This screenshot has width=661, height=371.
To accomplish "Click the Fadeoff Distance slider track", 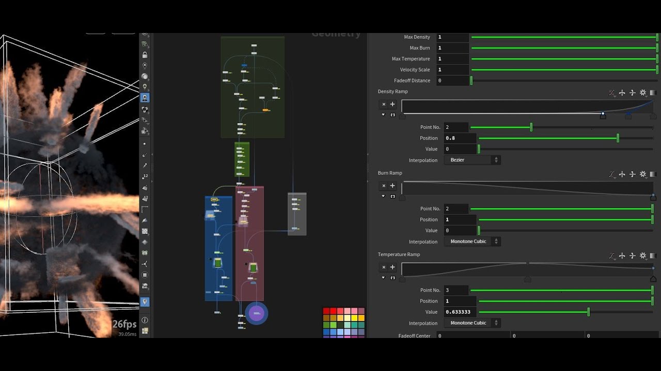I will point(564,80).
